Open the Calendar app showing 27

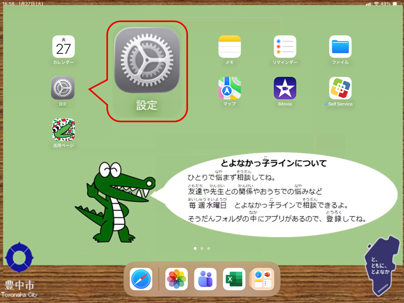(x=64, y=47)
